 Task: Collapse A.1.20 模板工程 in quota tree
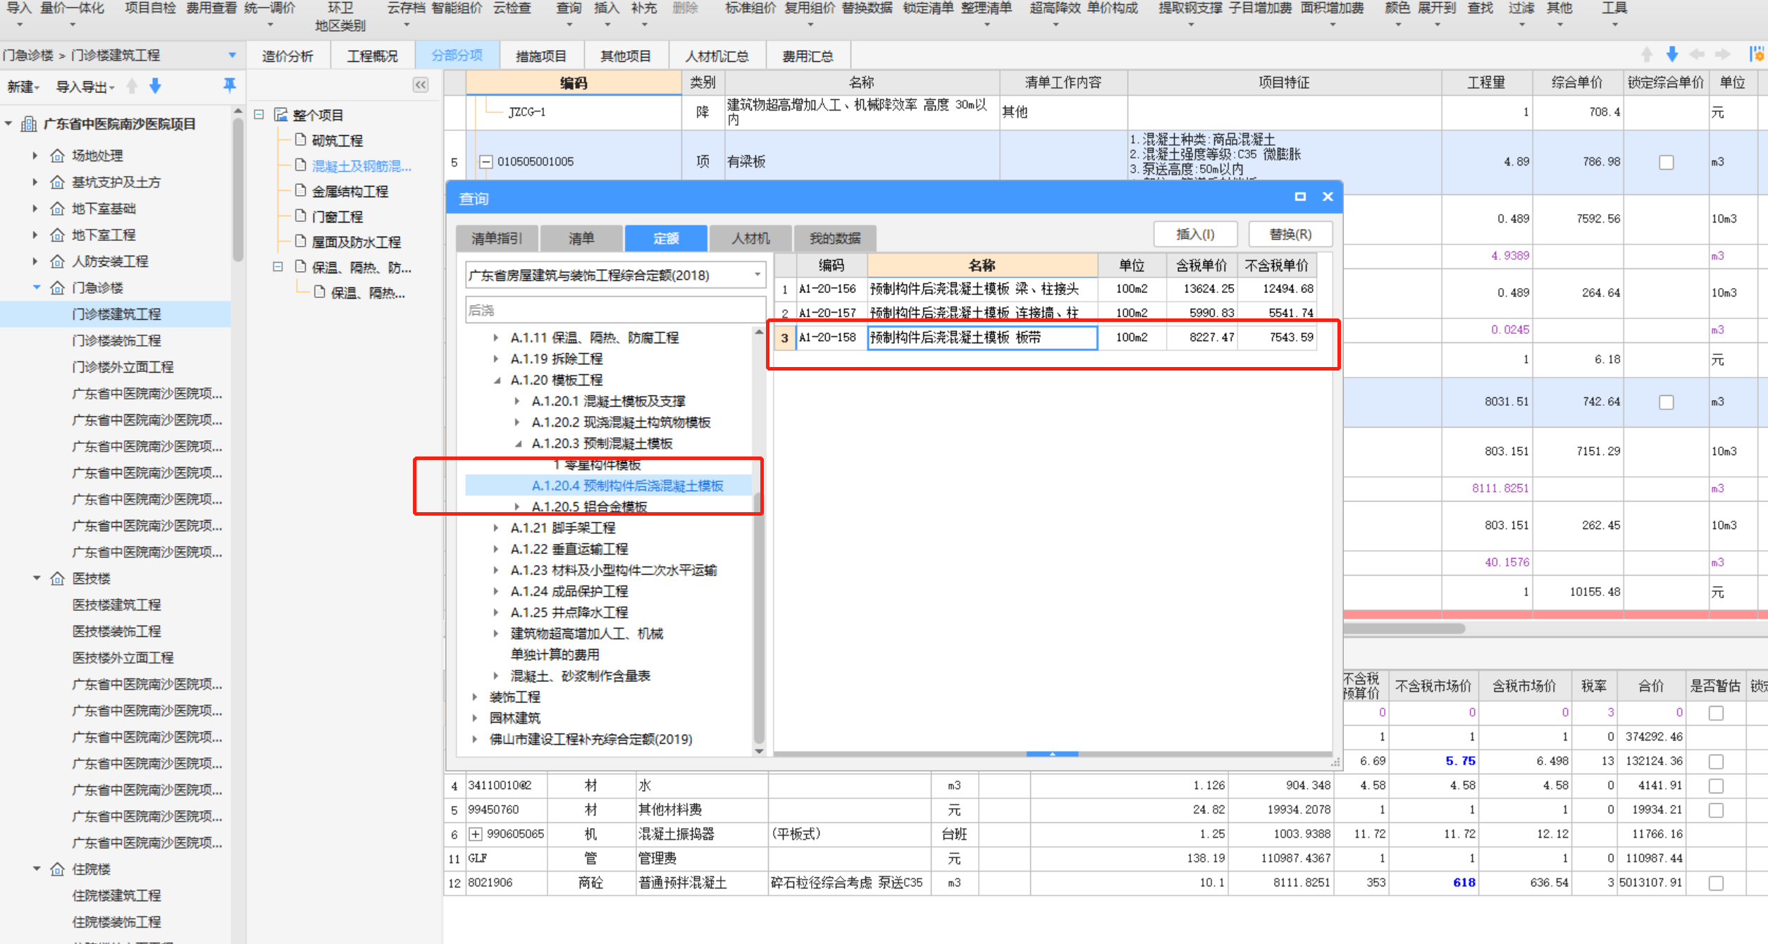497,380
